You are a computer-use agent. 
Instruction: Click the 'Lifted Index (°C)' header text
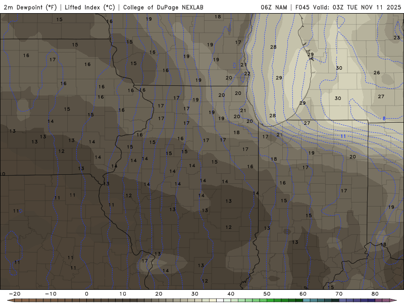[x=90, y=7]
